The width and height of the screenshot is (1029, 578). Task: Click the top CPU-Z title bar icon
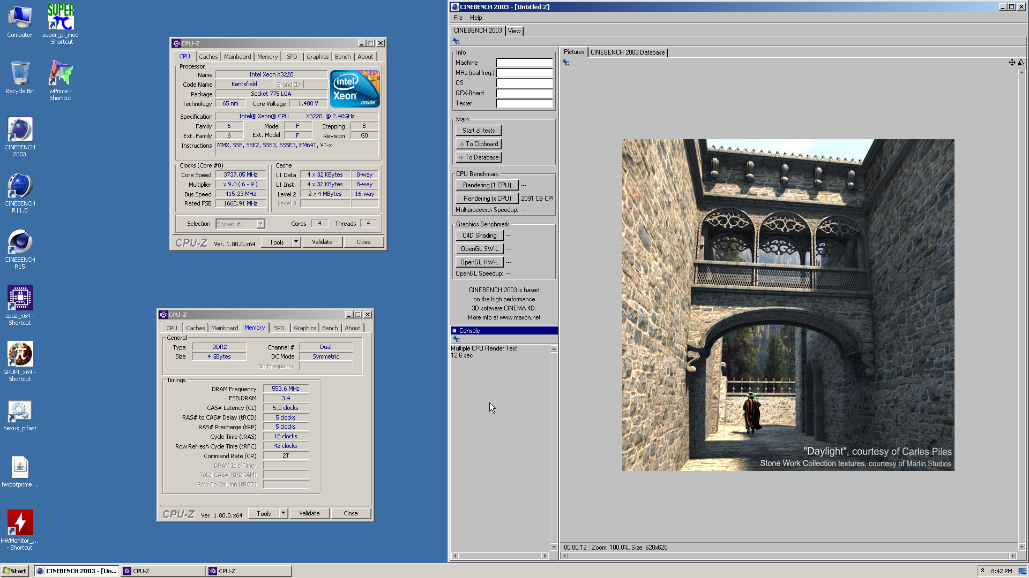tap(176, 43)
